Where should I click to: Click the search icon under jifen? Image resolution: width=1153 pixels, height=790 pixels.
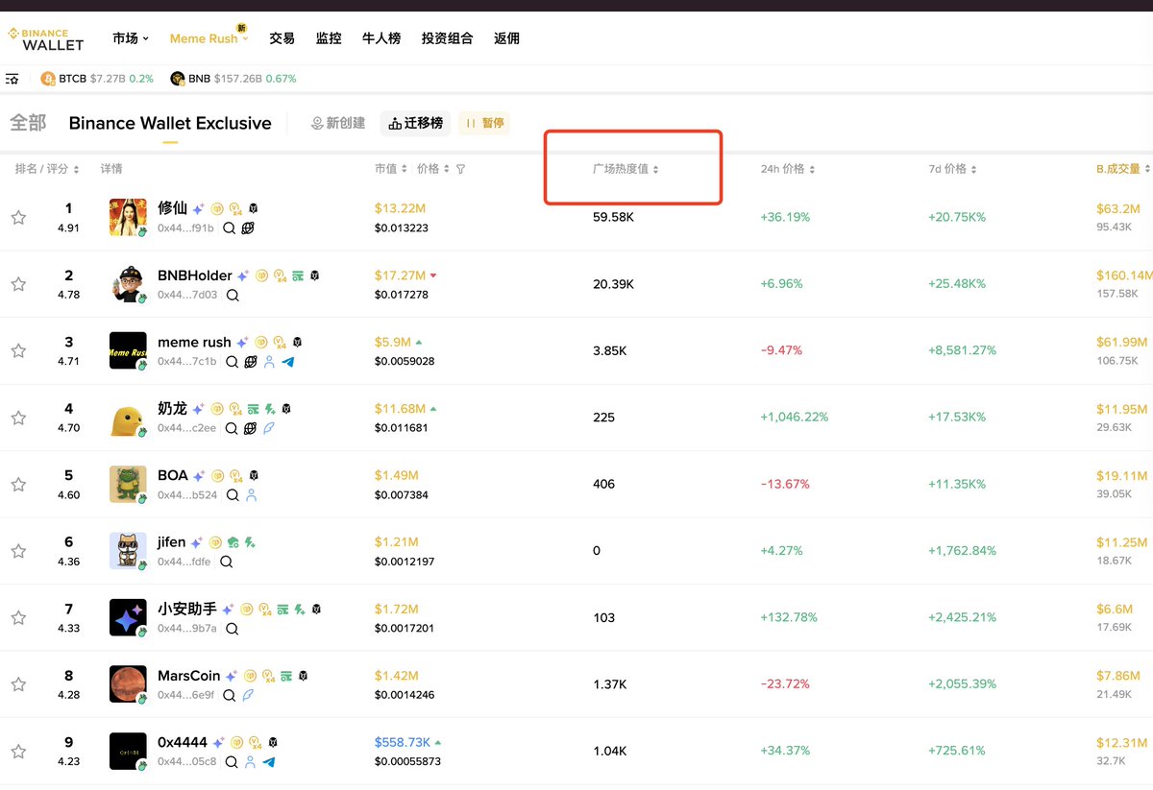coord(227,562)
